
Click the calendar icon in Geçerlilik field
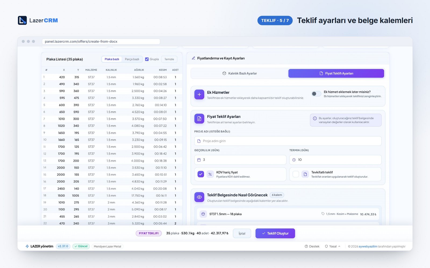pos(199,160)
